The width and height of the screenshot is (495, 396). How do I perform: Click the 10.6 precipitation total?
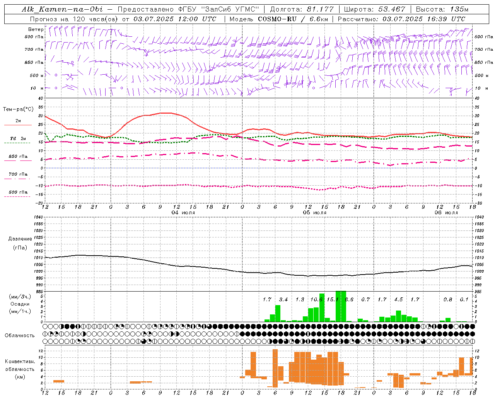[x=316, y=299]
